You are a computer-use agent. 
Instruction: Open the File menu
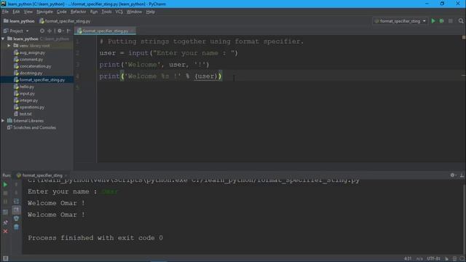coord(5,12)
